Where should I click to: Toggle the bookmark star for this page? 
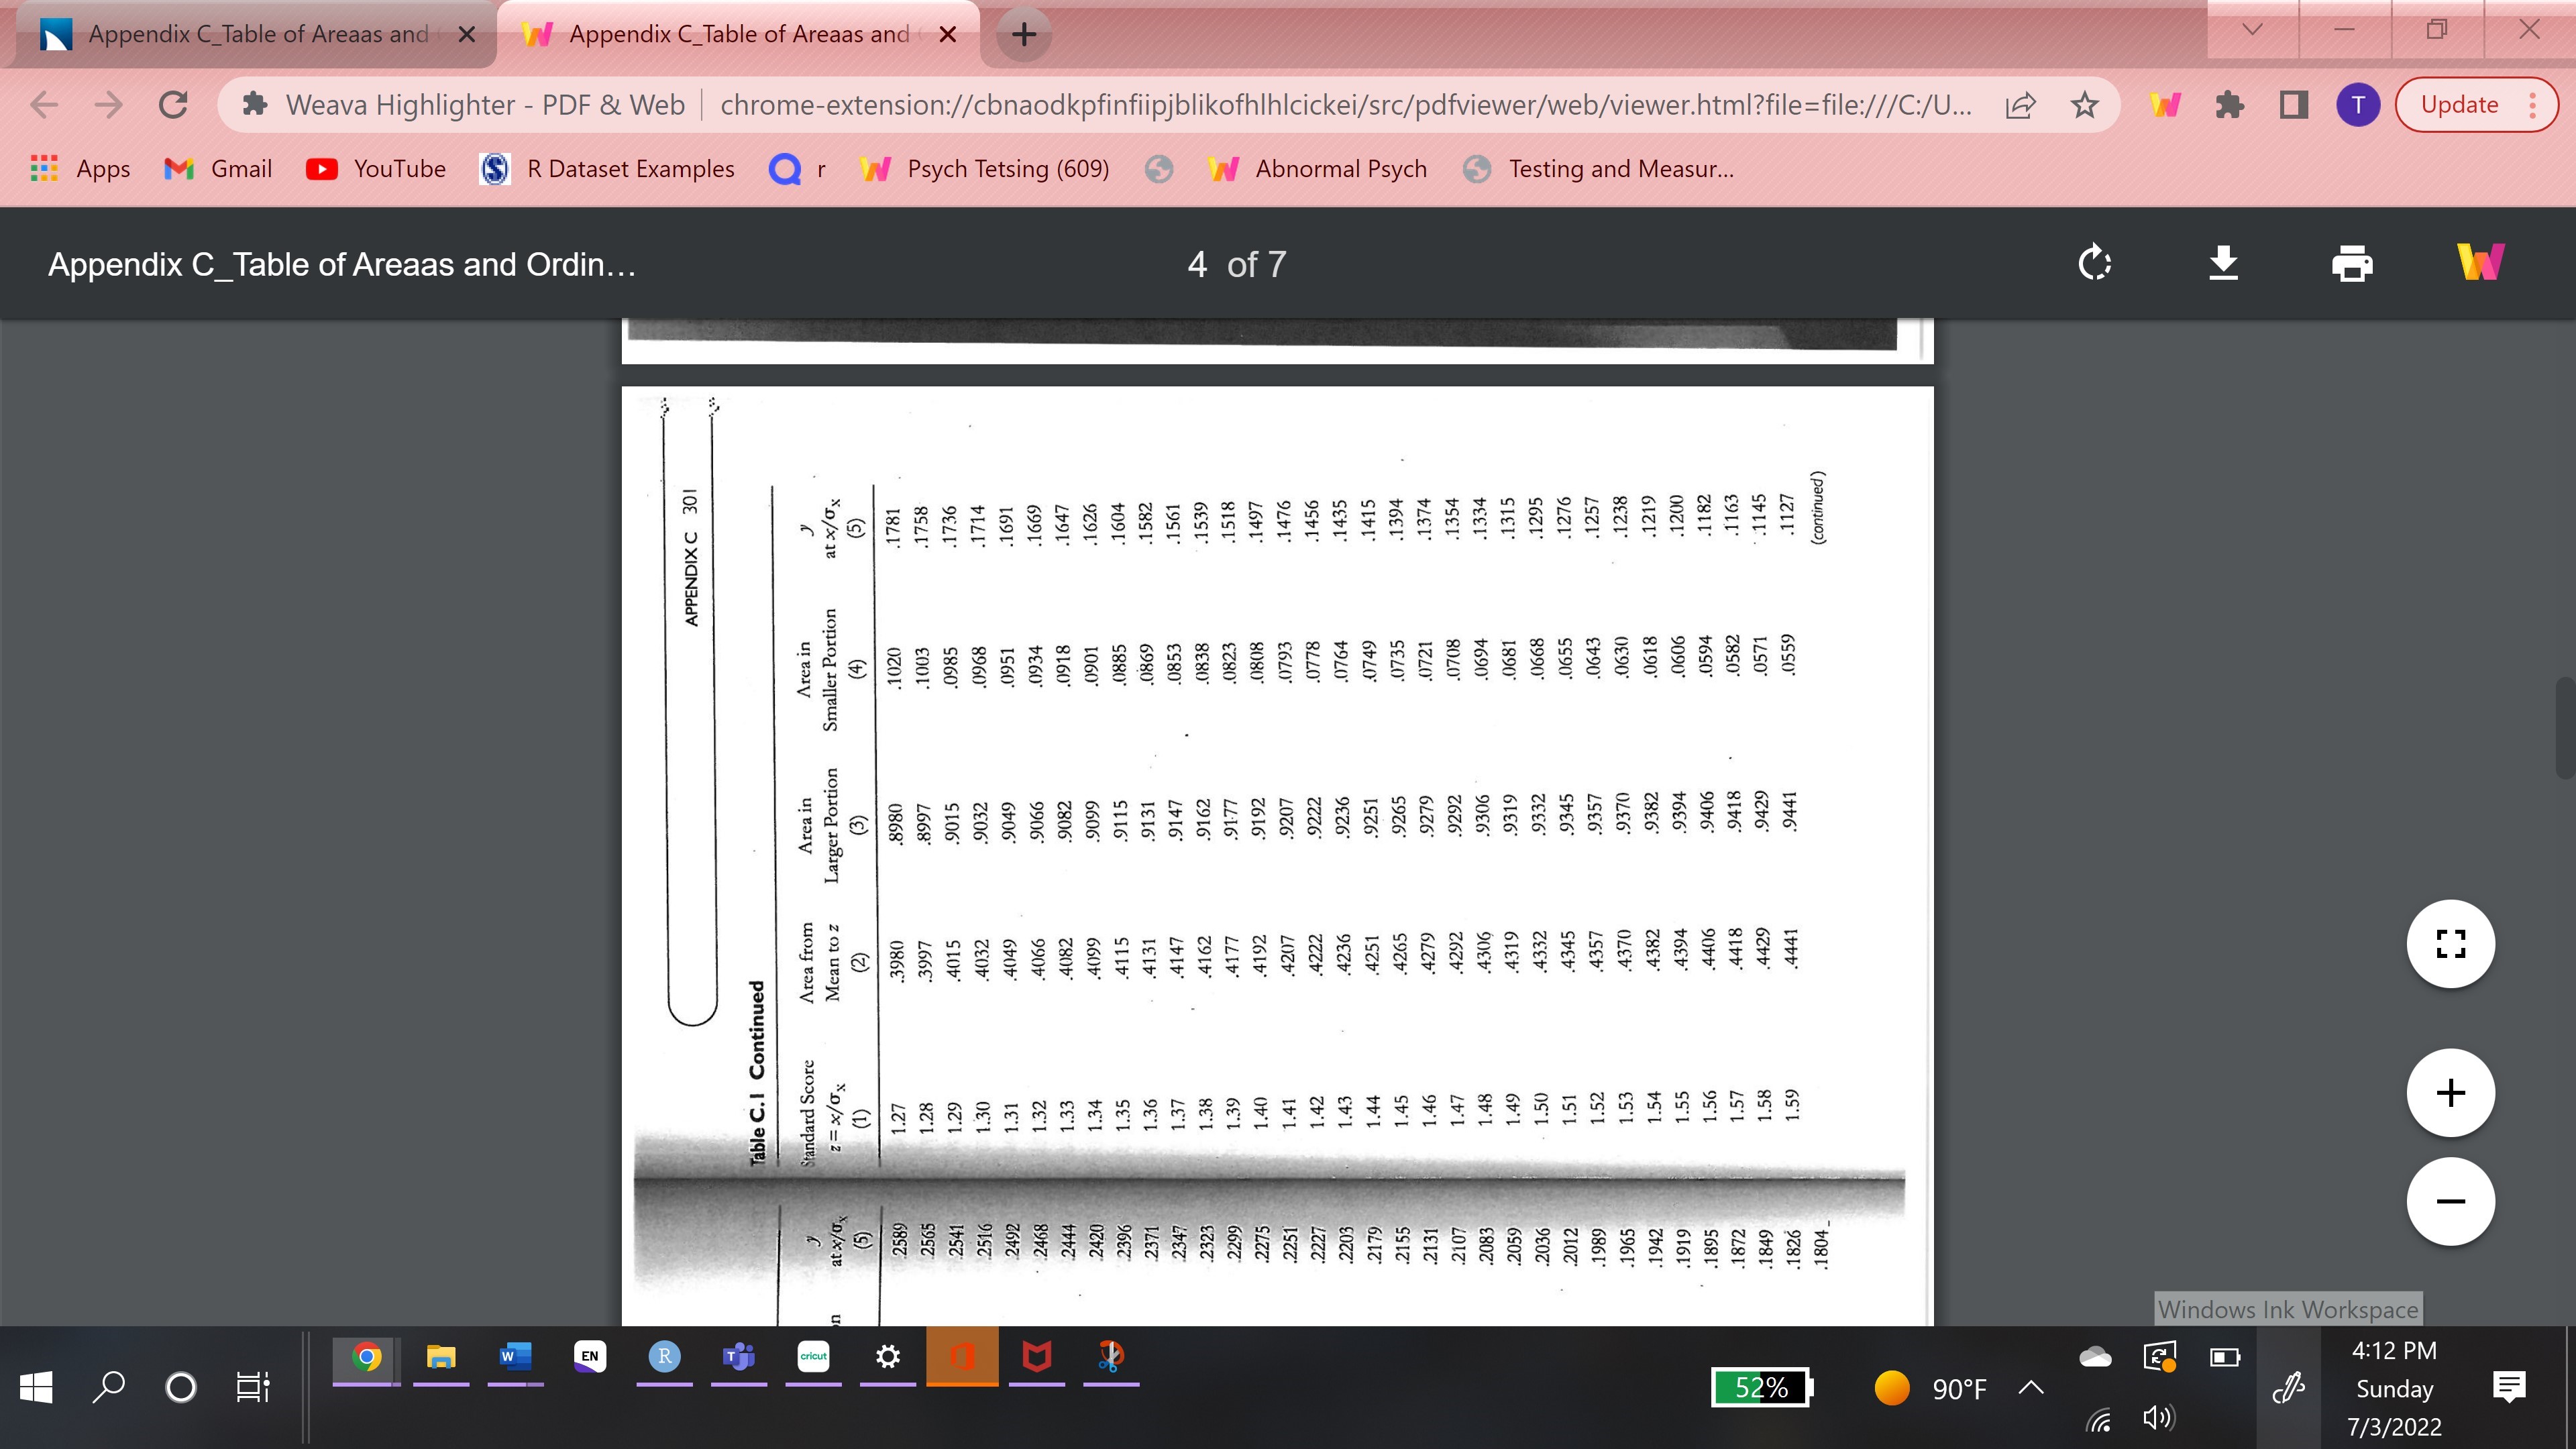point(2086,104)
